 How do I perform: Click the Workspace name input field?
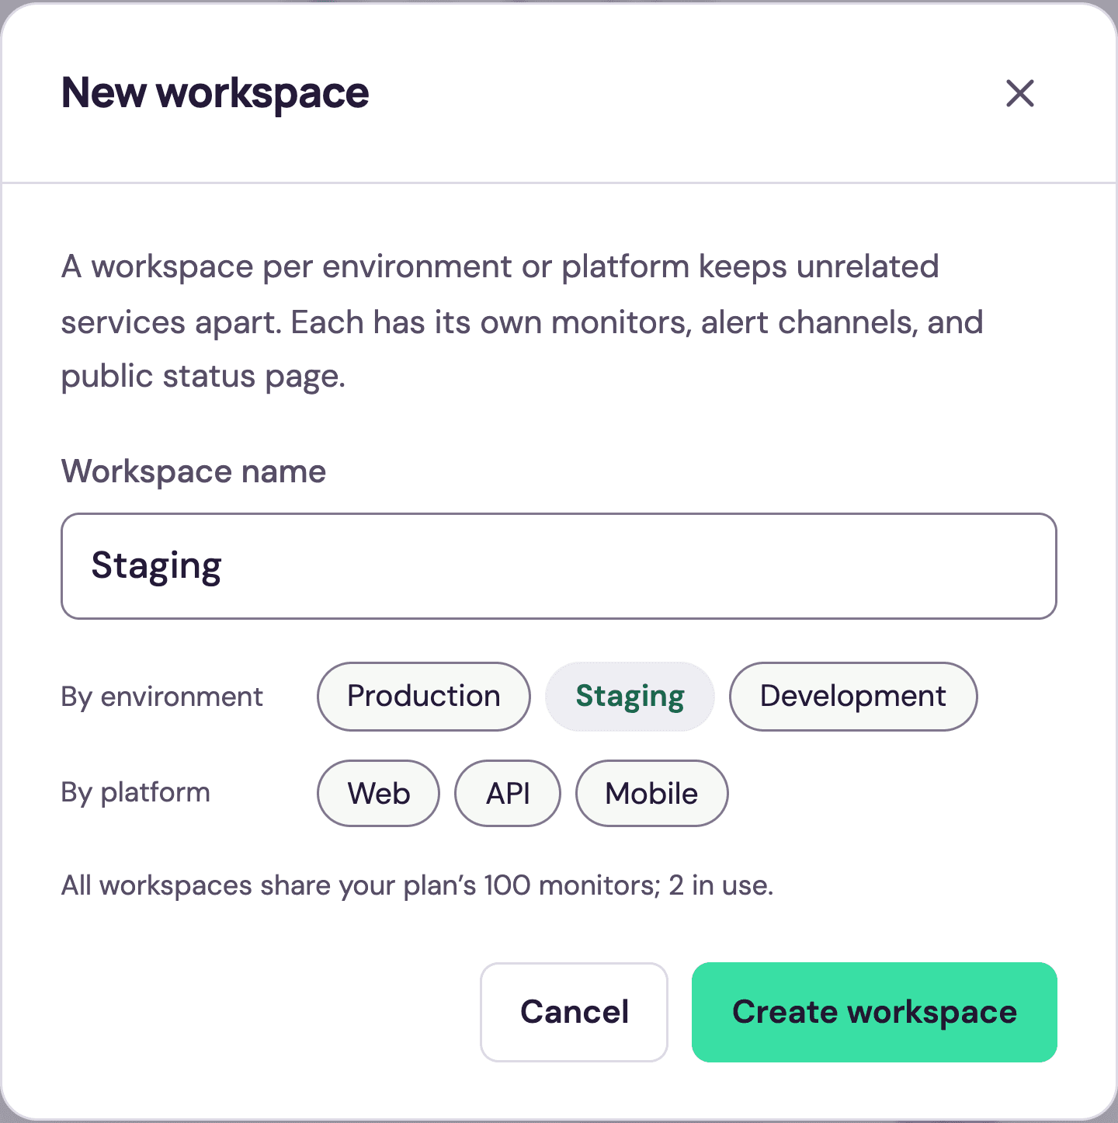559,566
